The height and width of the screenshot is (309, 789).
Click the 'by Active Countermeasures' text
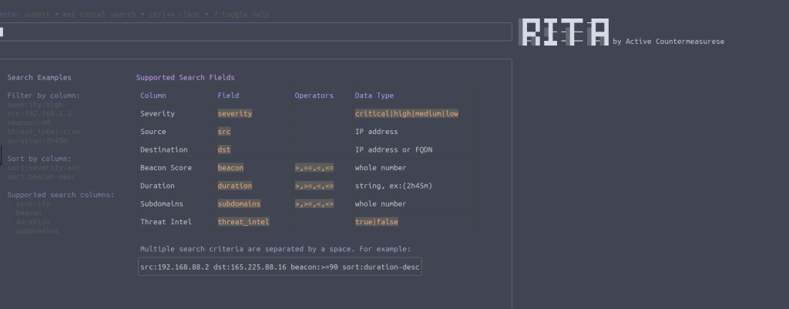[668, 41]
